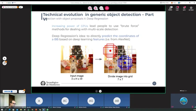Click Tecnológico de Monterrey logo on slide
Screen dimensions: 196x111
(x=50, y=83)
